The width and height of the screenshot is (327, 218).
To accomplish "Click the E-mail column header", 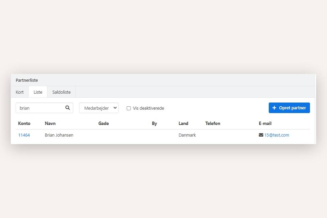I will pos(265,123).
